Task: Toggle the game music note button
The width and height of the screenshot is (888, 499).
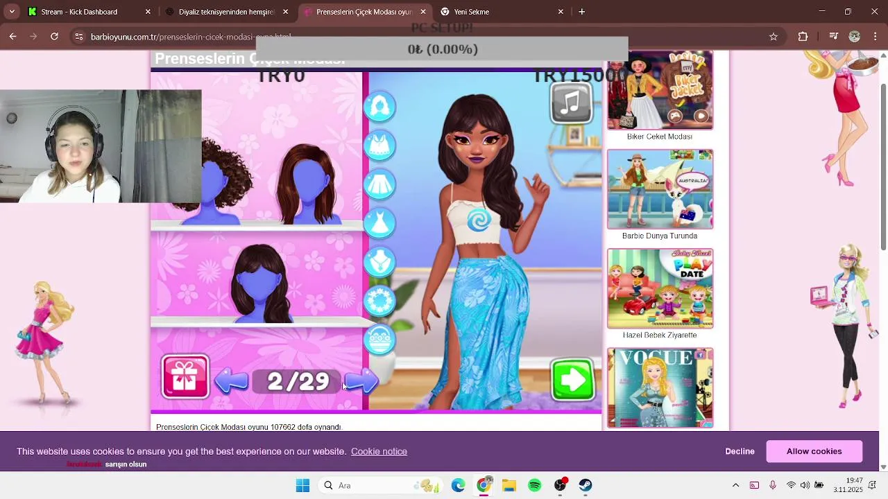Action: (x=571, y=104)
